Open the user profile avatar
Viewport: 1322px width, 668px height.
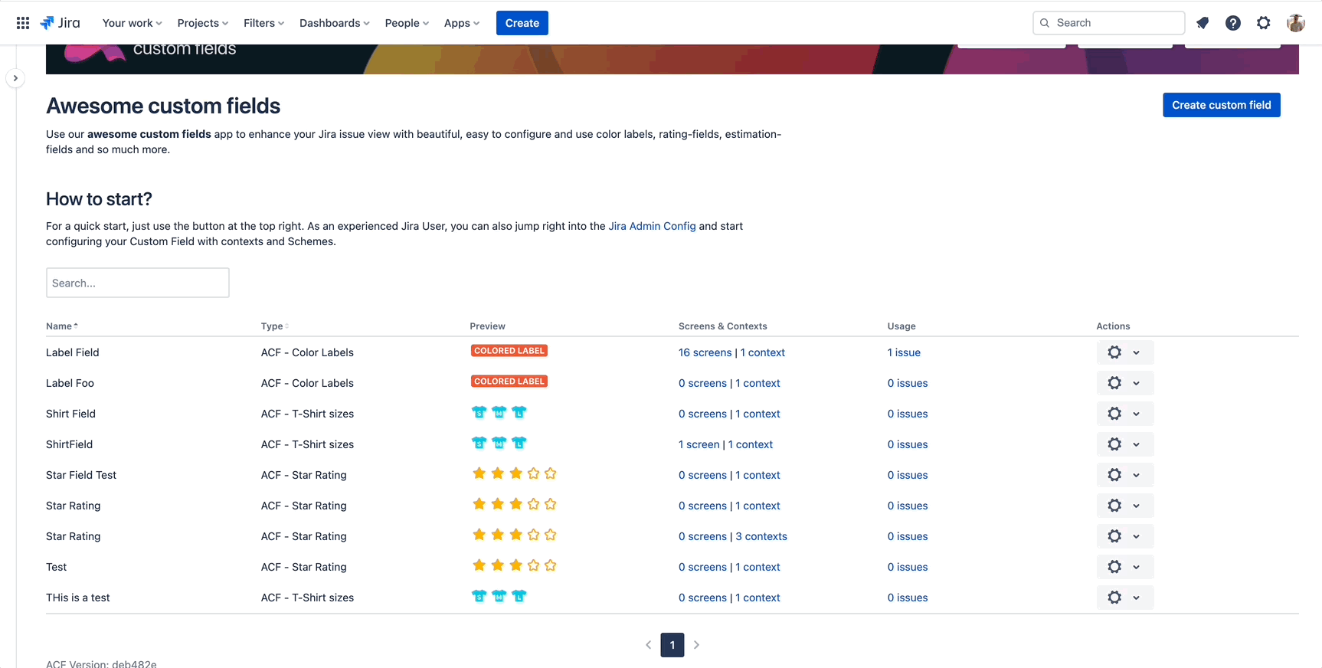pos(1296,23)
